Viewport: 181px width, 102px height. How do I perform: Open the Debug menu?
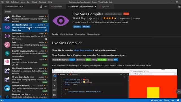[34, 2]
